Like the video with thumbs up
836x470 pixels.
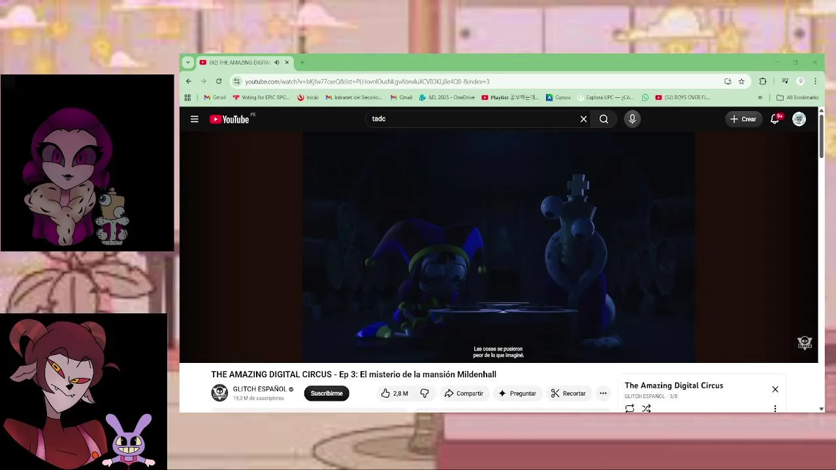394,393
